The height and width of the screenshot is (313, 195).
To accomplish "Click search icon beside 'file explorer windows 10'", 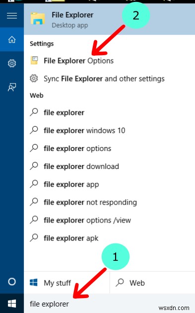I will (x=34, y=130).
